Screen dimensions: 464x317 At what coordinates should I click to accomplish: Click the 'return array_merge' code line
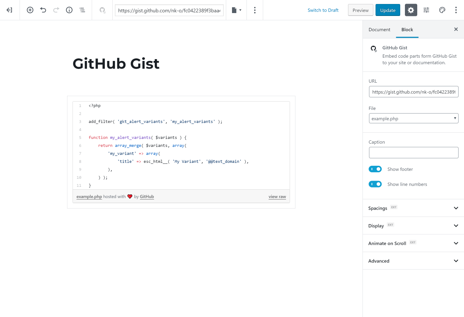pyautogui.click(x=142, y=145)
